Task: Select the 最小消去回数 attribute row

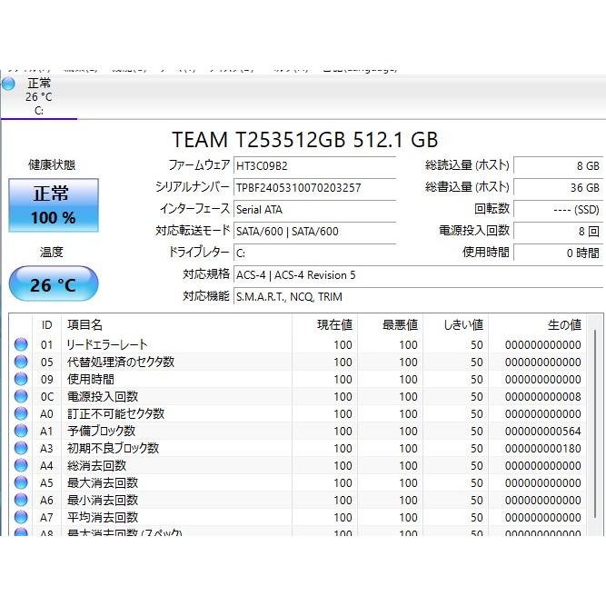Action: click(x=298, y=500)
